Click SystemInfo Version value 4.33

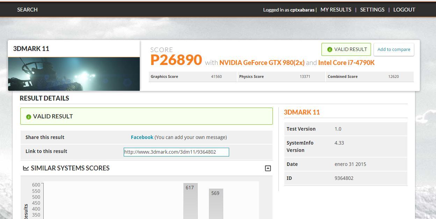click(x=339, y=143)
